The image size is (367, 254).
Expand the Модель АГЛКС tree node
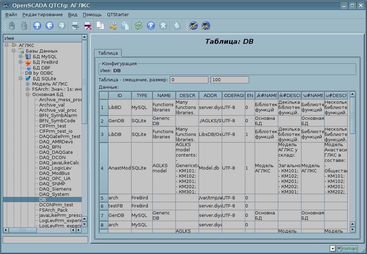[x=28, y=84]
